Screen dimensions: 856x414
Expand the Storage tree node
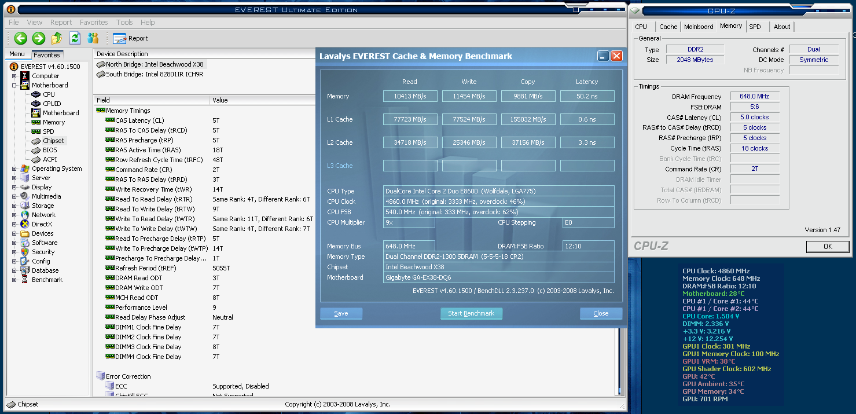point(14,206)
